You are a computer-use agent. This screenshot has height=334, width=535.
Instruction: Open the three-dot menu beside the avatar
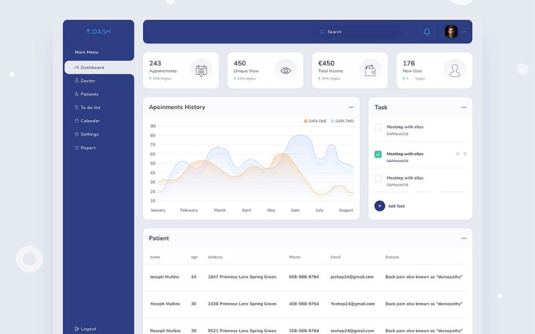(x=464, y=31)
